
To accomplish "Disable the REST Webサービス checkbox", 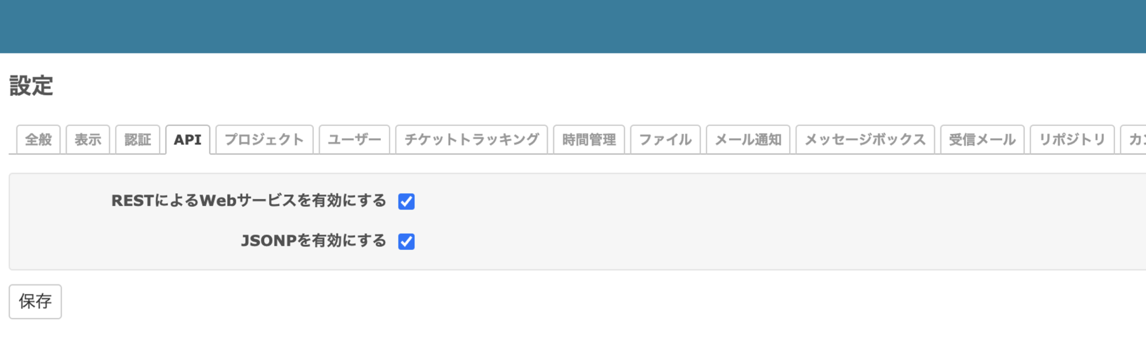I will [406, 201].
